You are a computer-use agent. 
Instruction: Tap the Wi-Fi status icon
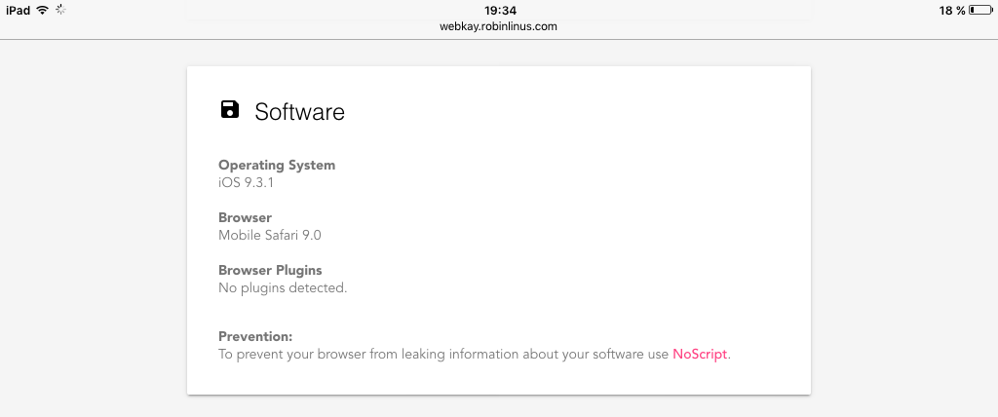[x=43, y=10]
